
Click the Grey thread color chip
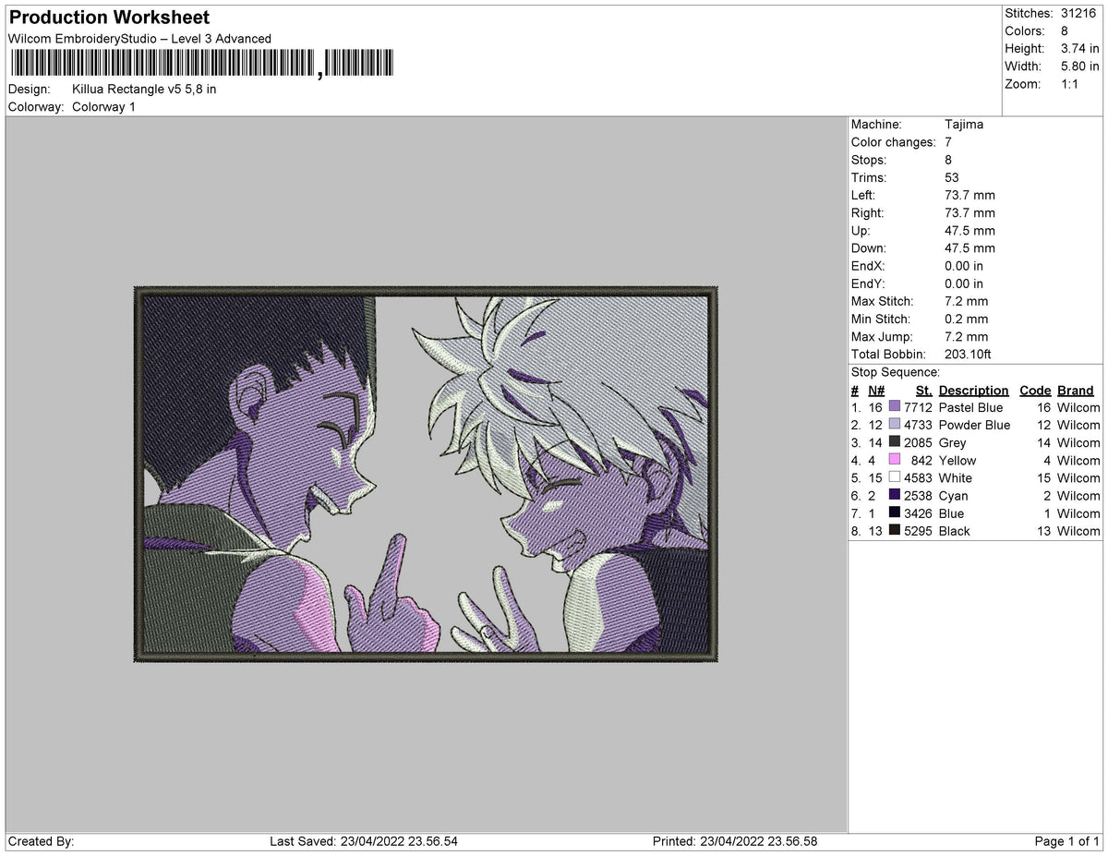[x=893, y=442]
